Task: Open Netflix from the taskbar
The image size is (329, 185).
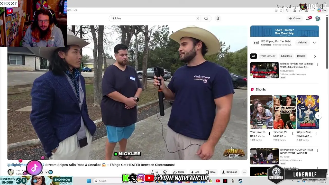Action: pyautogui.click(x=225, y=181)
